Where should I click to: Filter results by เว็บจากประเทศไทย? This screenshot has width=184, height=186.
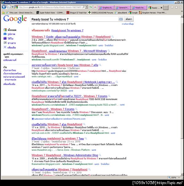13,74
